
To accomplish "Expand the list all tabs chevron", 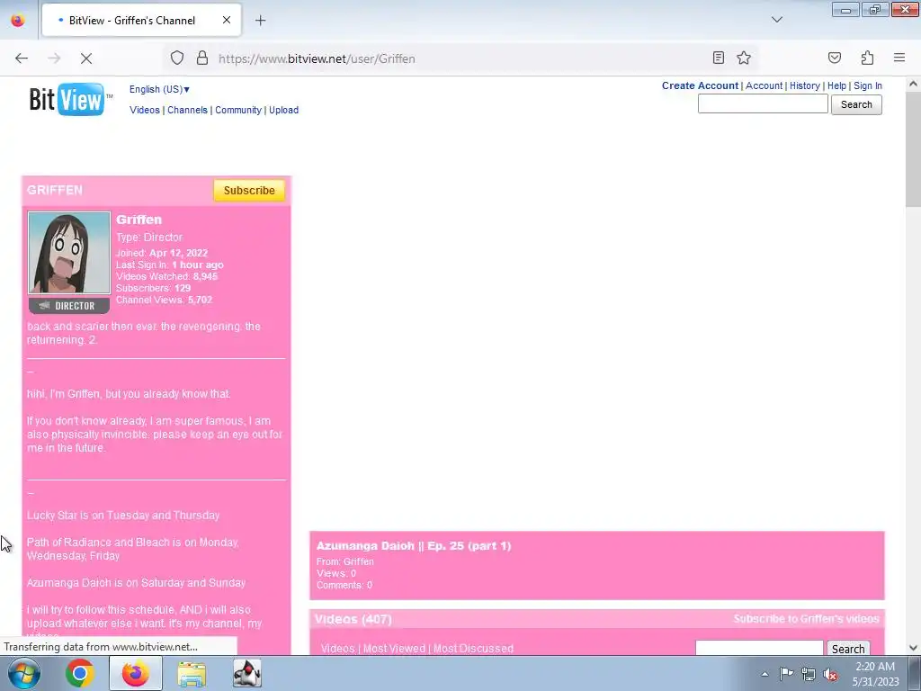I will (777, 20).
